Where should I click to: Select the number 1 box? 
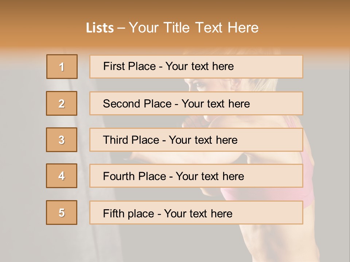coord(62,67)
